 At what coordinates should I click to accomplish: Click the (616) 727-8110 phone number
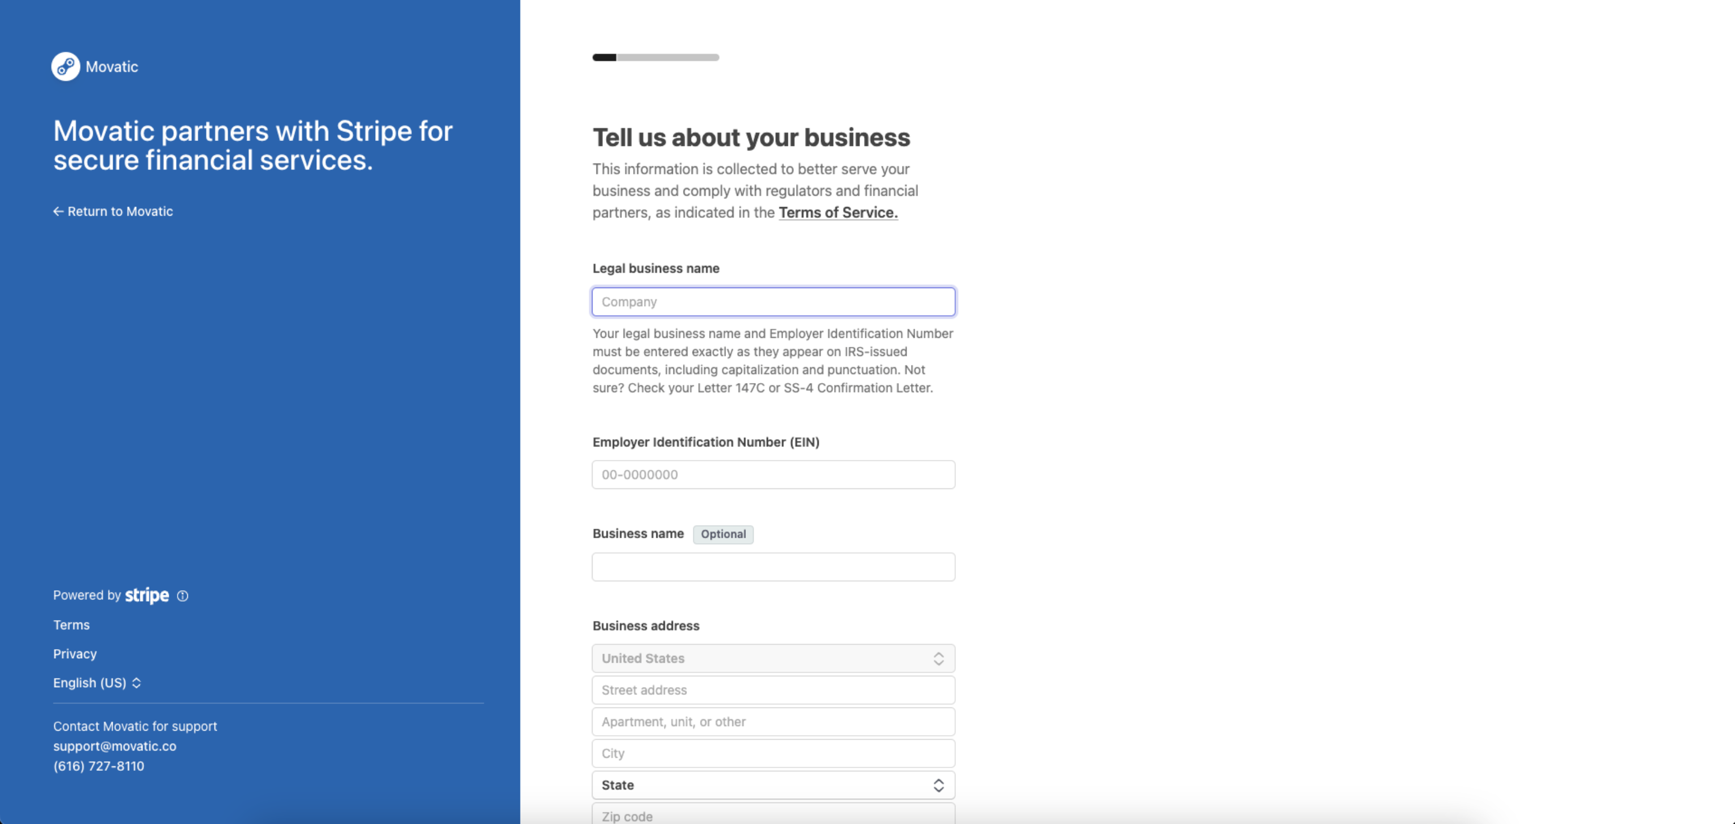(98, 766)
